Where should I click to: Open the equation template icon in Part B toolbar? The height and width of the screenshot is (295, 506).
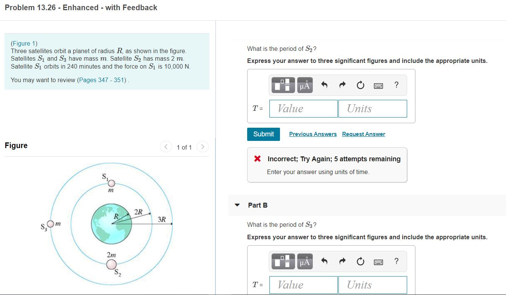[283, 261]
